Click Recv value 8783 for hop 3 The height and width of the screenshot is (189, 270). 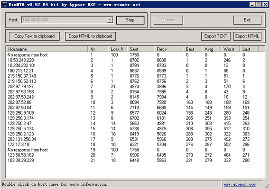point(161,65)
